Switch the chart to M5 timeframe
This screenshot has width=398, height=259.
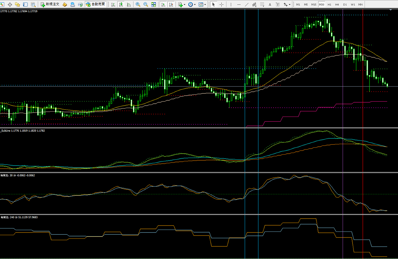tap(306, 5)
